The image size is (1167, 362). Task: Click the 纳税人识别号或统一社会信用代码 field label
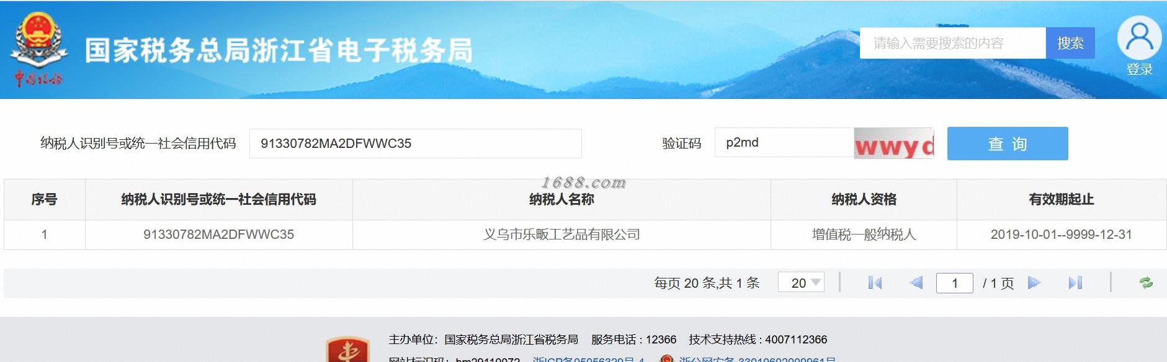[138, 144]
